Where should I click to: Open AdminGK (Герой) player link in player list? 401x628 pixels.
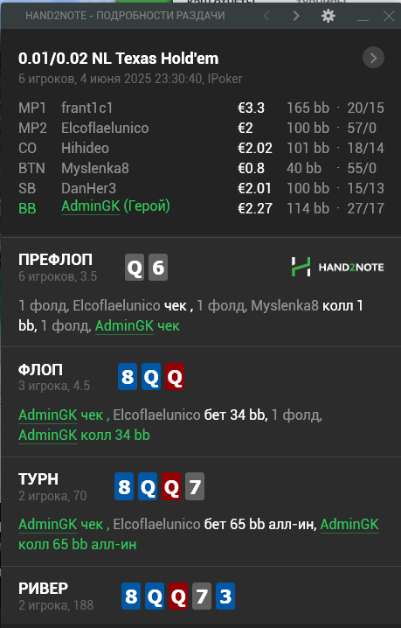pyautogui.click(x=115, y=206)
